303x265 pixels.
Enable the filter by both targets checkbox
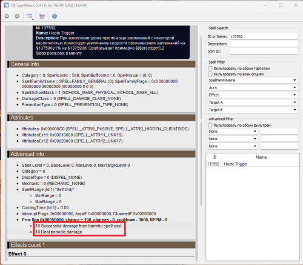[x=210, y=68]
